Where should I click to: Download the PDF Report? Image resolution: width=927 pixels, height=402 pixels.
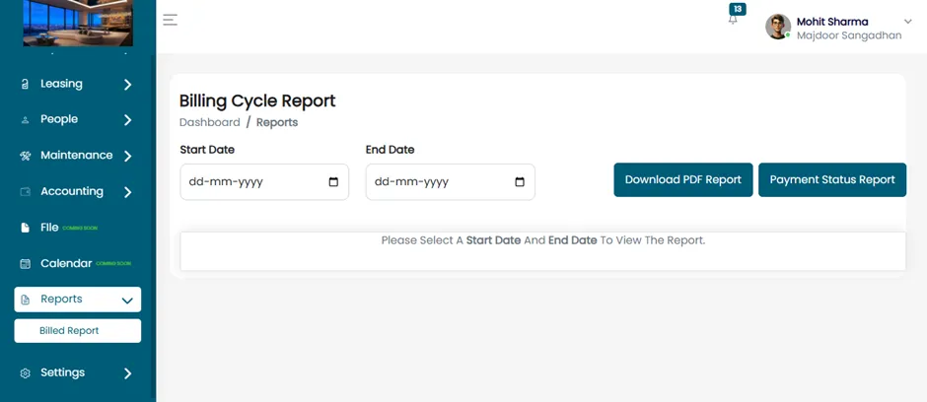tap(682, 179)
